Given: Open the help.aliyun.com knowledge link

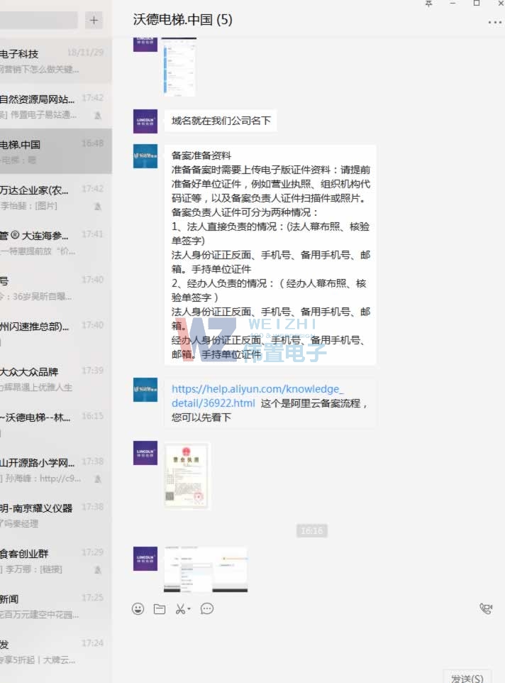Looking at the screenshot, I should pos(257,395).
